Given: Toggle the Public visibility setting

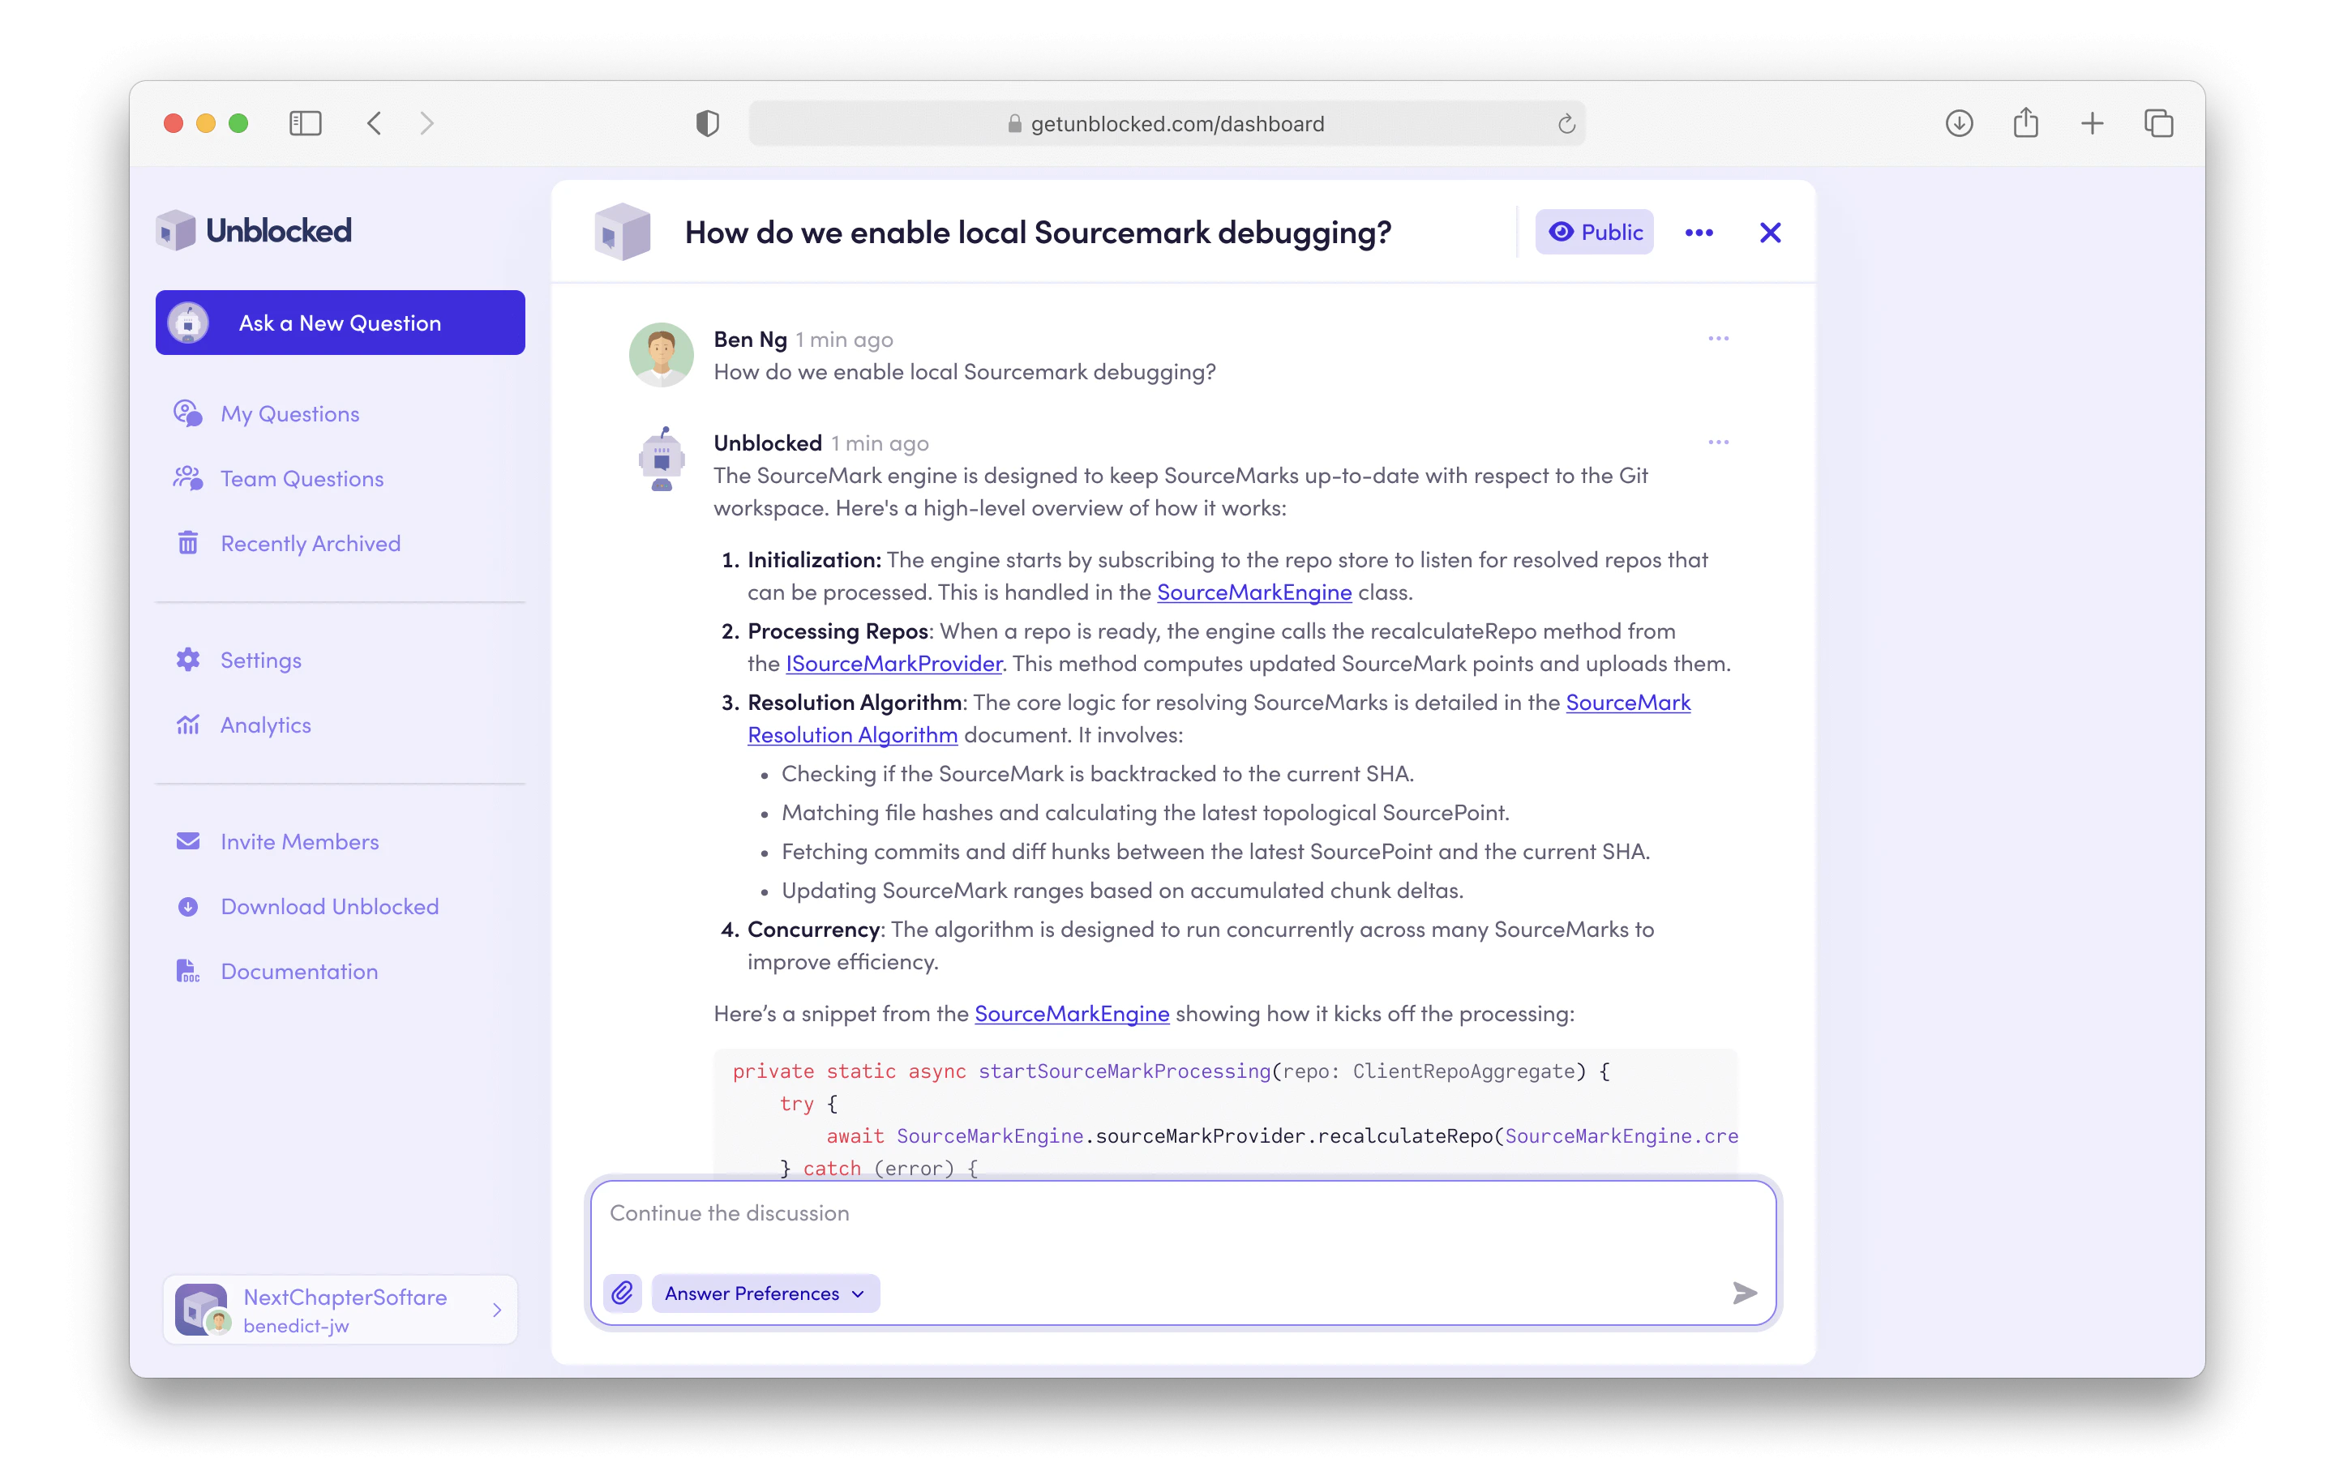Looking at the screenshot, I should point(1594,233).
